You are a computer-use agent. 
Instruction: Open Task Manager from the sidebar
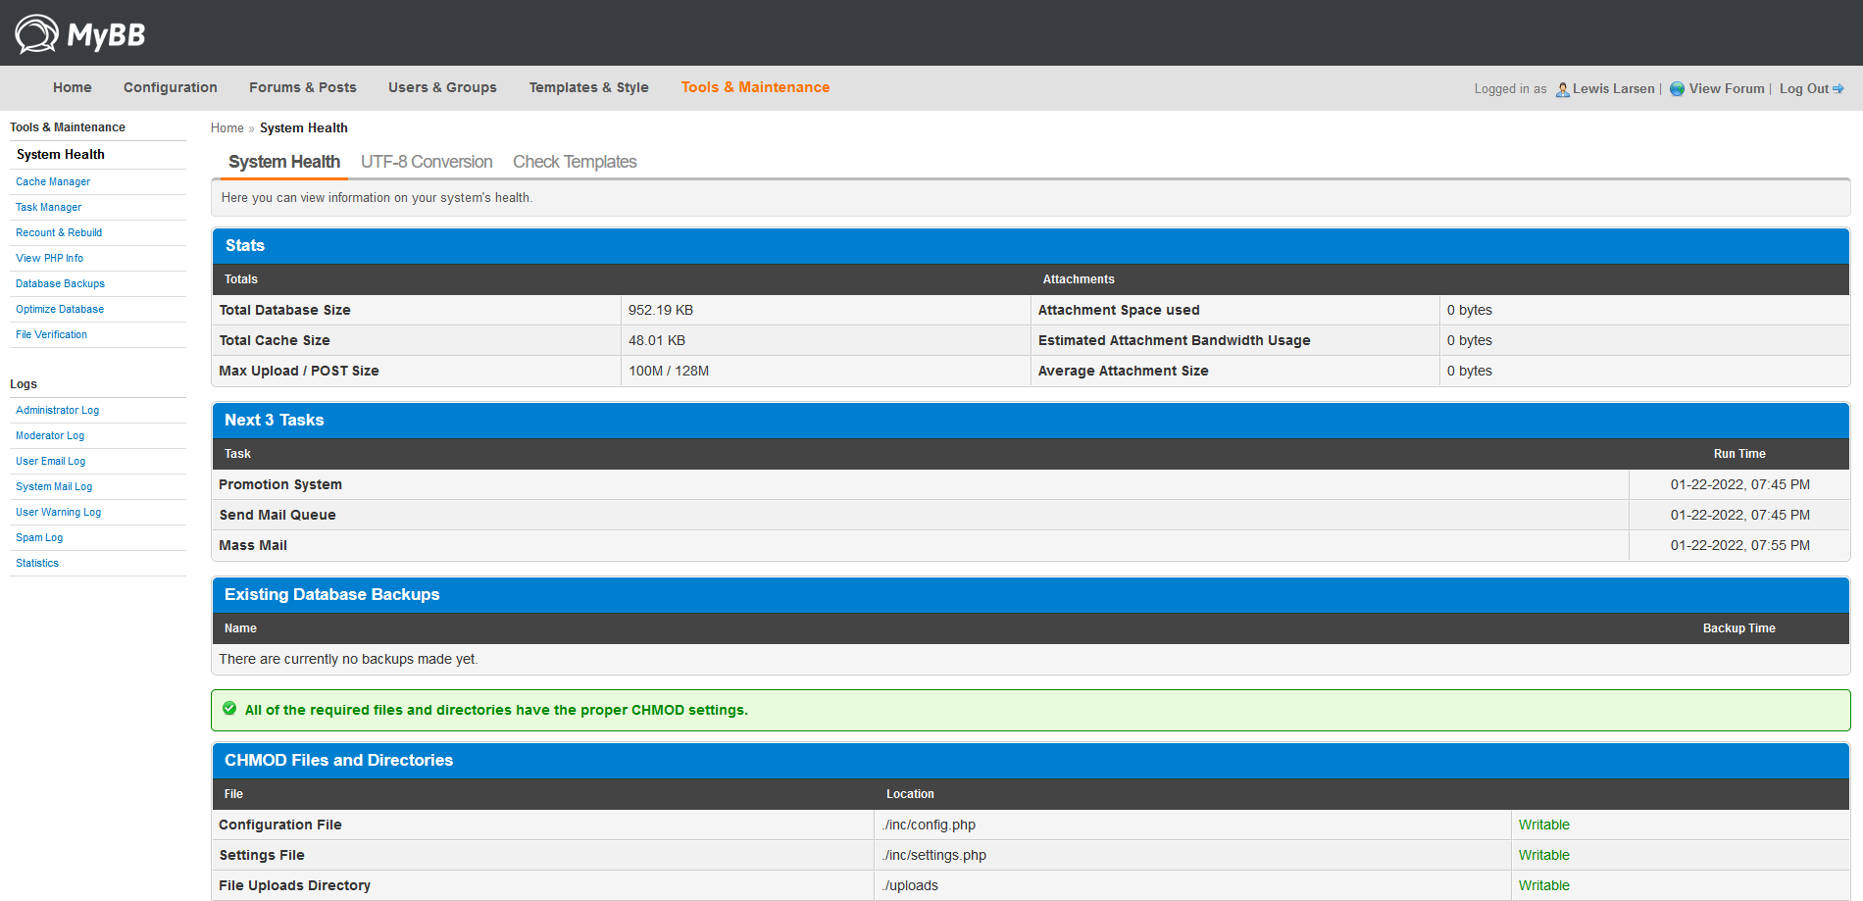(48, 208)
